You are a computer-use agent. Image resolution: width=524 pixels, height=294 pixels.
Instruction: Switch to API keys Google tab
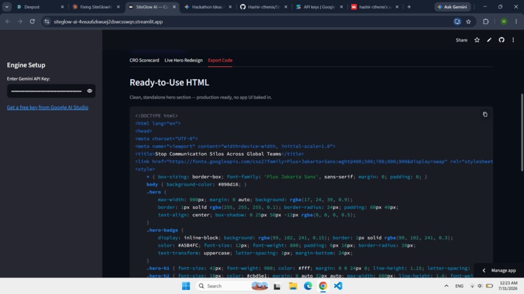pos(319,6)
